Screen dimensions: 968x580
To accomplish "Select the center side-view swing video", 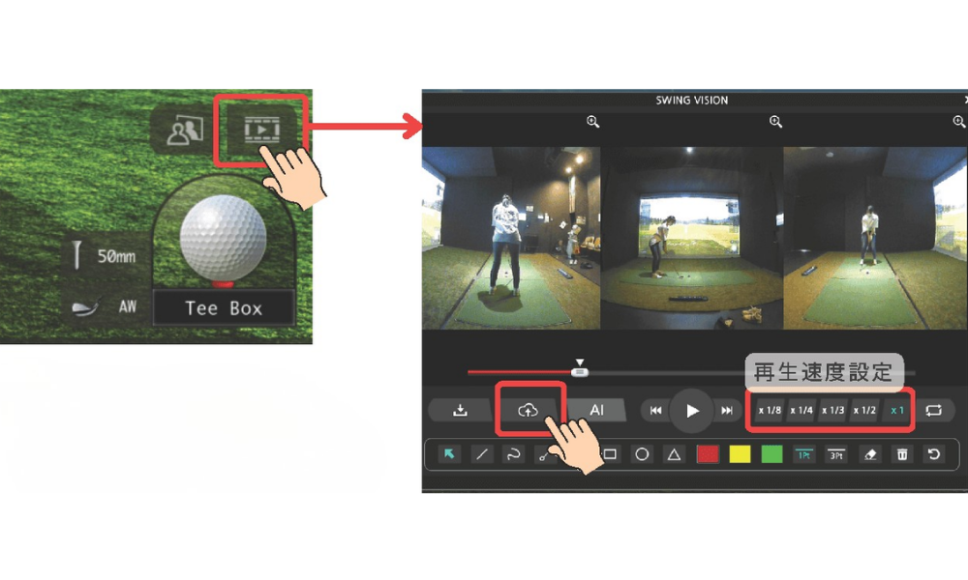I will click(x=691, y=238).
